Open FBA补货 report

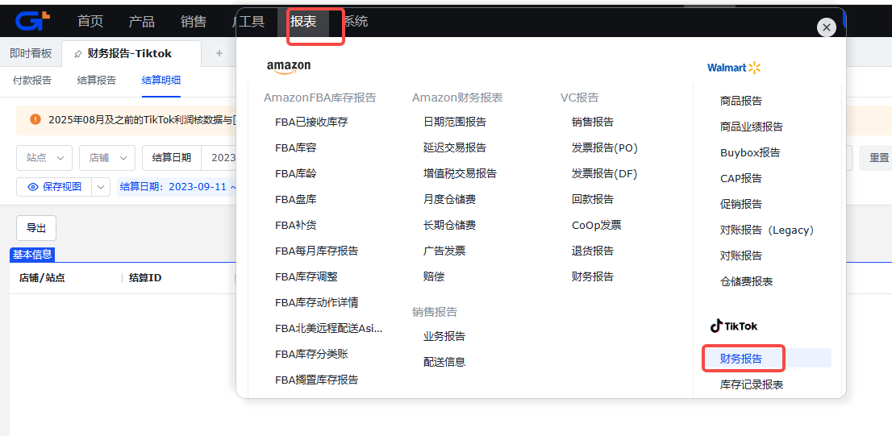296,225
